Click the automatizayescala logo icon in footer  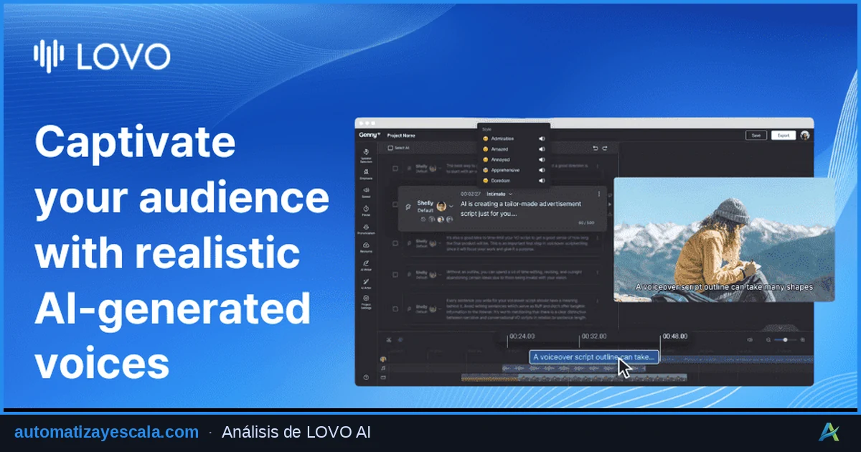pos(830,432)
